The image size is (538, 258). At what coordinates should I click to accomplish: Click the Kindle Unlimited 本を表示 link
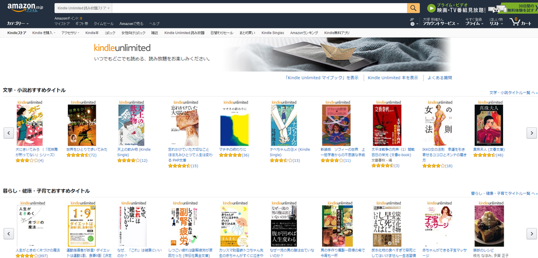point(393,78)
